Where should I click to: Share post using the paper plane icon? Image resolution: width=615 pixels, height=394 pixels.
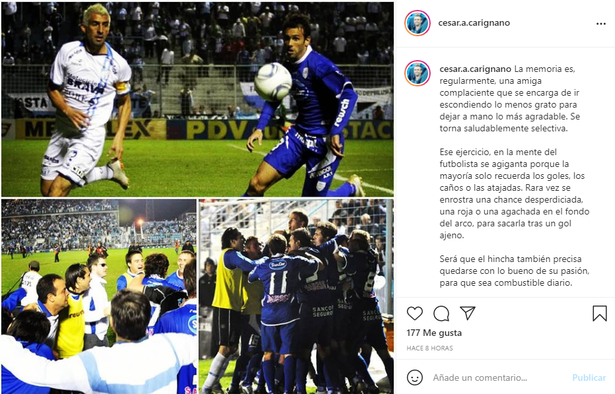(468, 313)
